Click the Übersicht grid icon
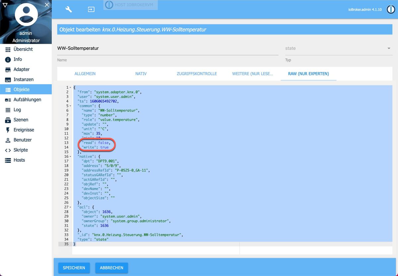 pos(8,49)
